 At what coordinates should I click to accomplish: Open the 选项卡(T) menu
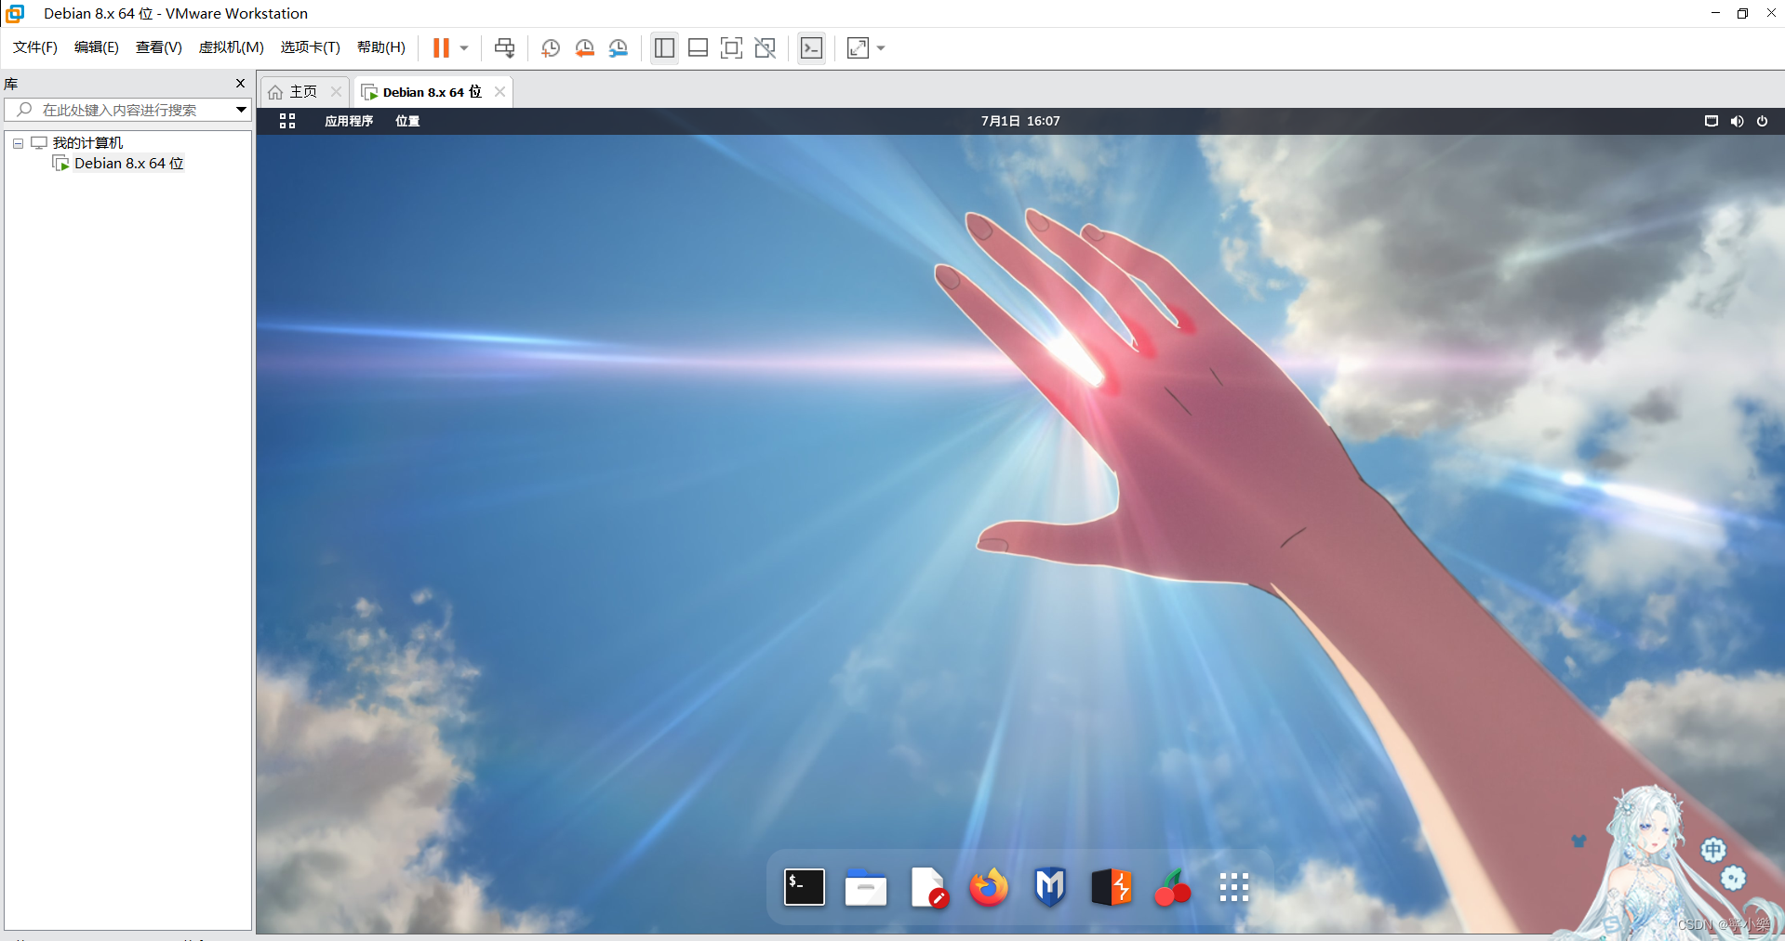tap(311, 47)
